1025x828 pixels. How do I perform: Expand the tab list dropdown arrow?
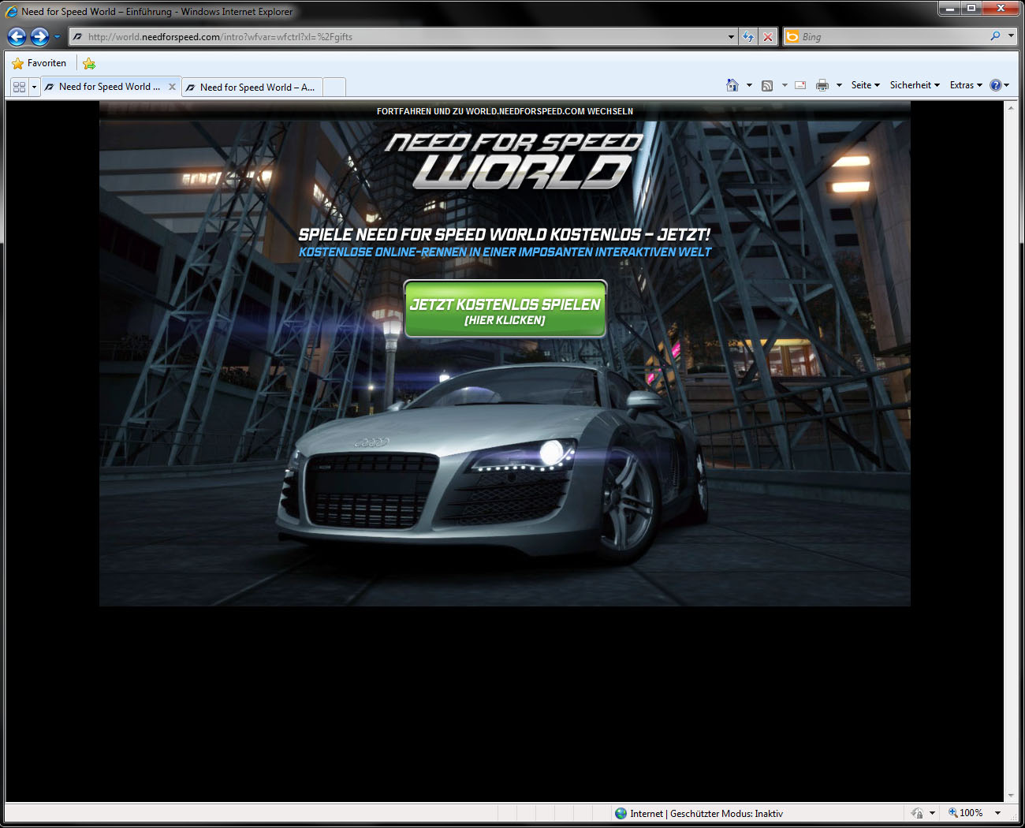tap(34, 87)
